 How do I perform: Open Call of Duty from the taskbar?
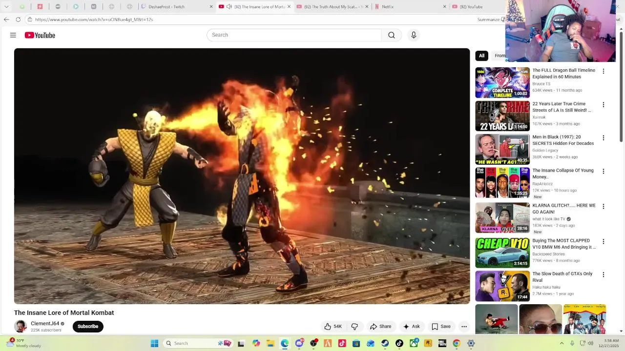(x=442, y=343)
